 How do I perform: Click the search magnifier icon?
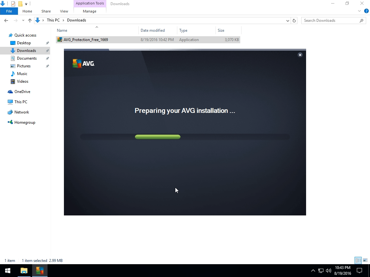point(361,21)
